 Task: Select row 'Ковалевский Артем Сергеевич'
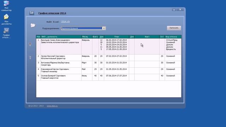tap(109, 71)
